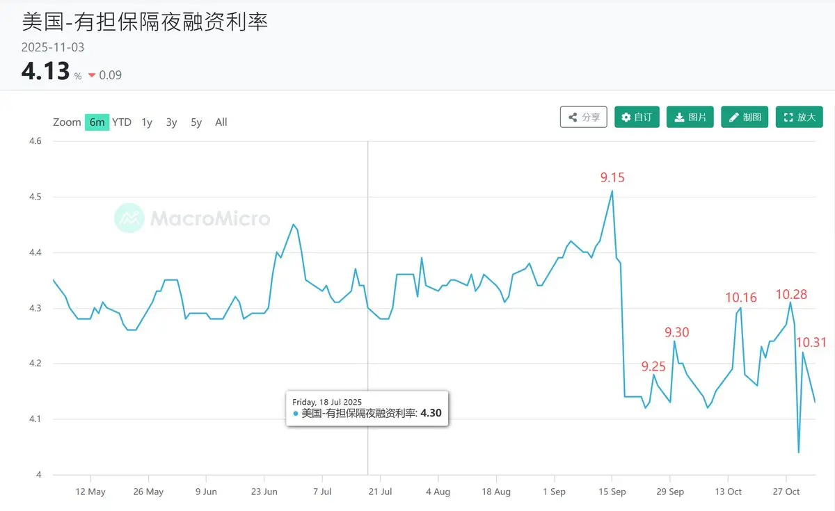835x511 pixels.
Task: Click the fullscreen icon for 放大
Action: tap(788, 117)
